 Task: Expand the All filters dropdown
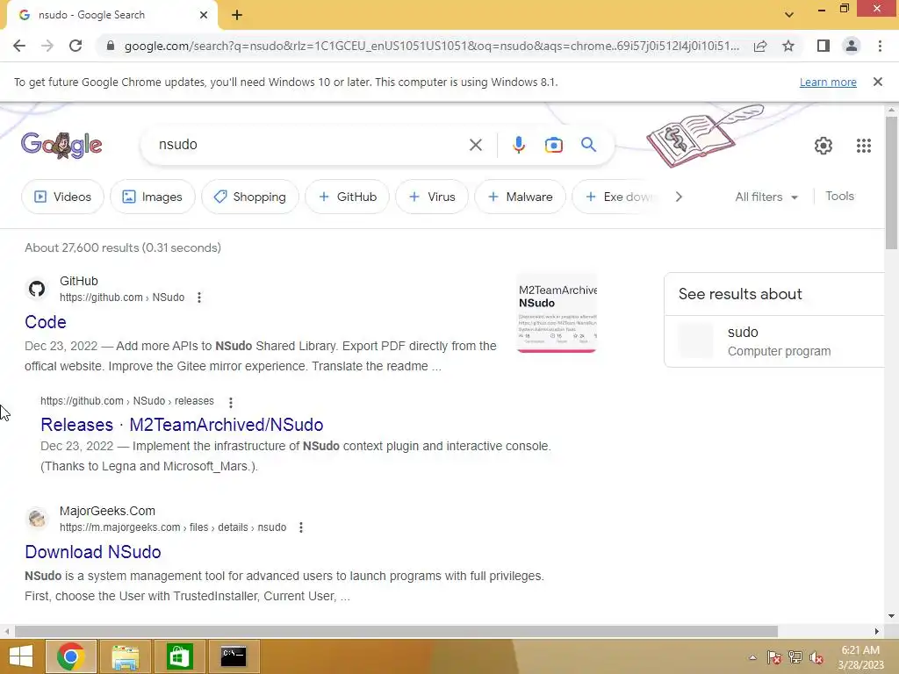click(766, 197)
